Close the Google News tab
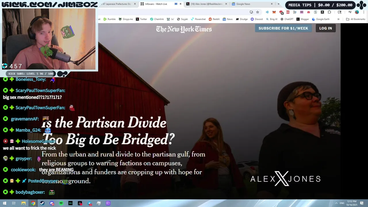368x207 pixels. pos(272,4)
